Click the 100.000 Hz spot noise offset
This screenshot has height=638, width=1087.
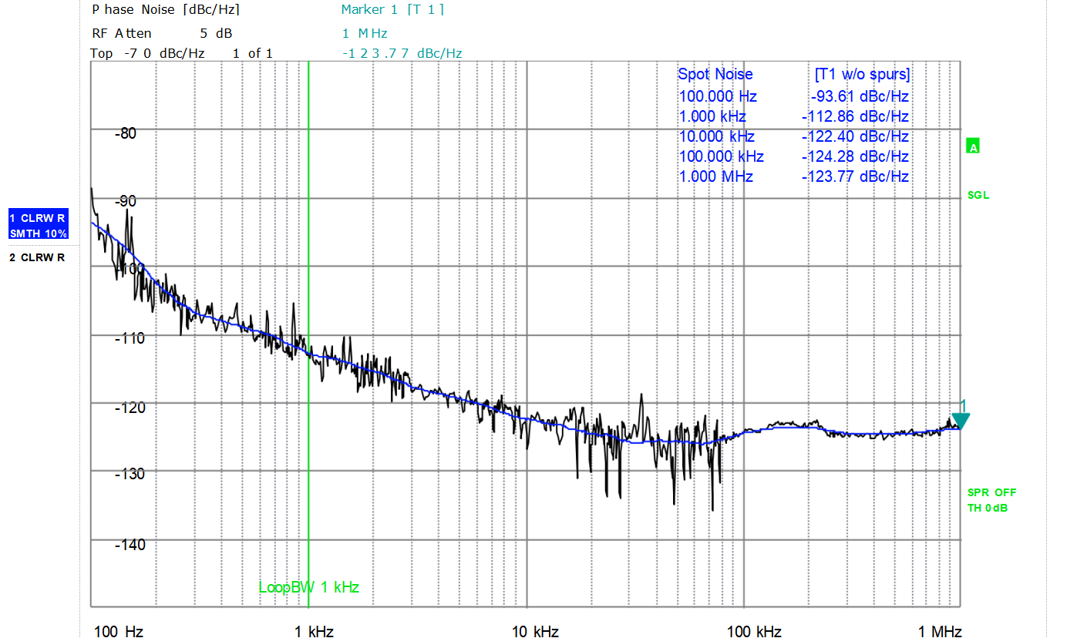tap(718, 96)
